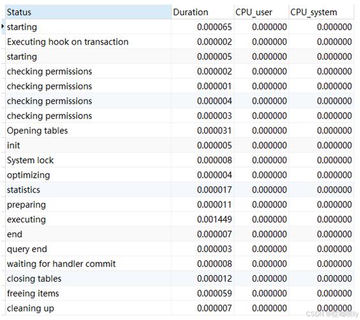The image size is (360, 320).
Task: Click the duration value 0.000011
Action: tap(214, 205)
